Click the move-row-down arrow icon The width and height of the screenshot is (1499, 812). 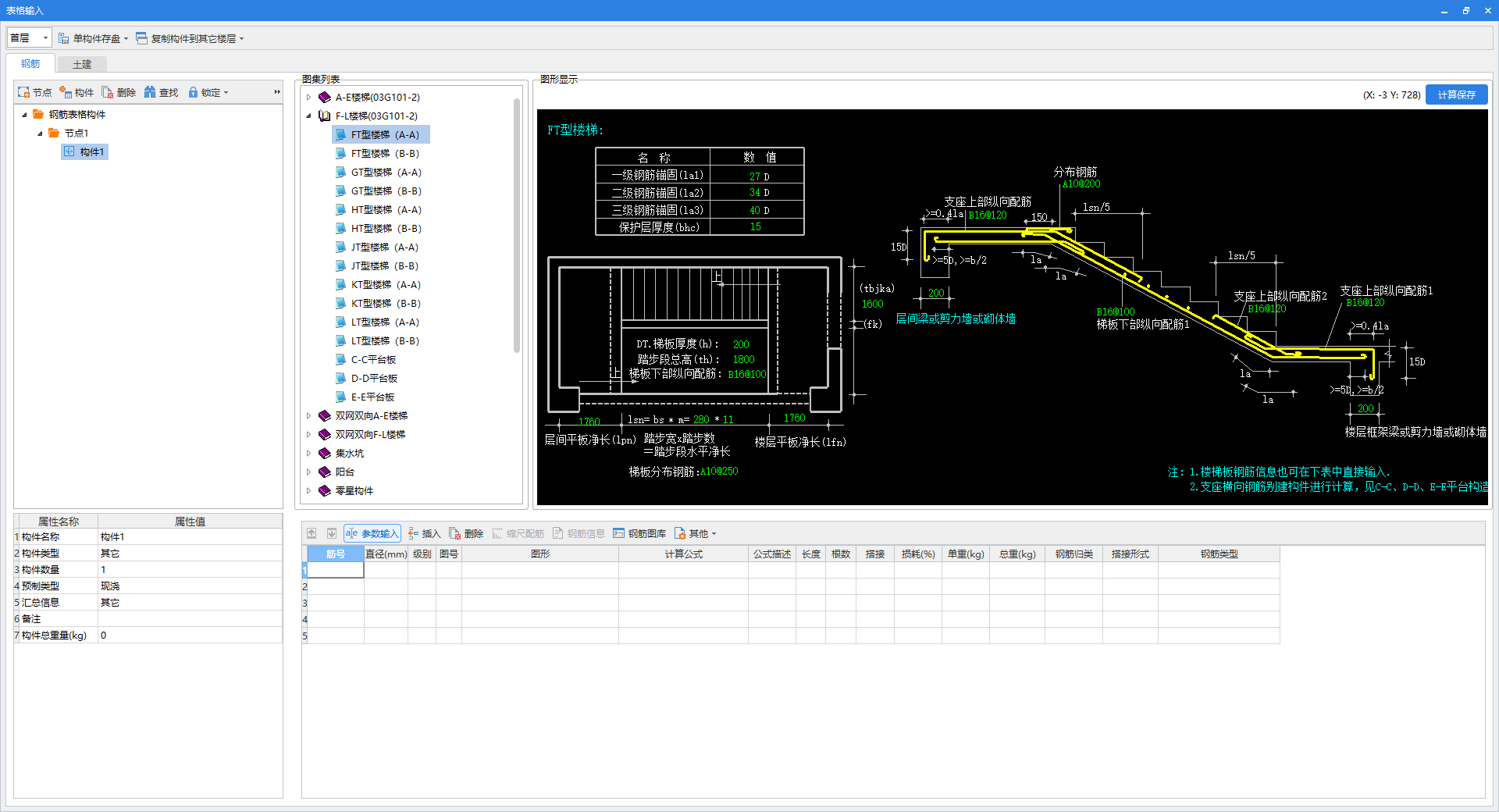(331, 534)
